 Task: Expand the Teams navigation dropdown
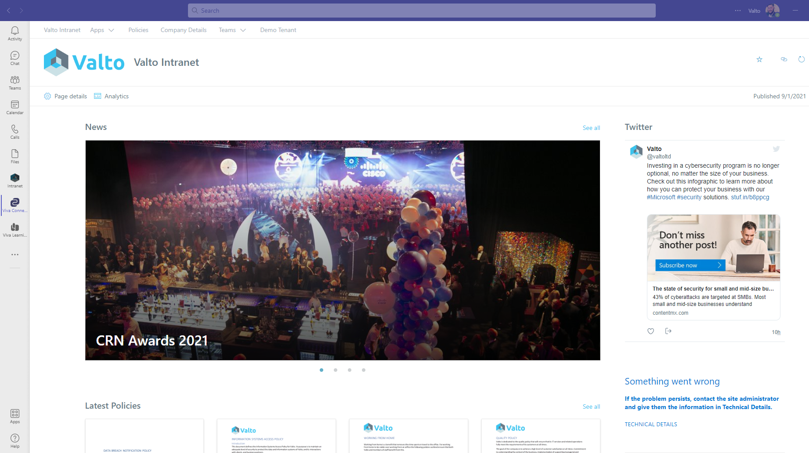point(232,30)
